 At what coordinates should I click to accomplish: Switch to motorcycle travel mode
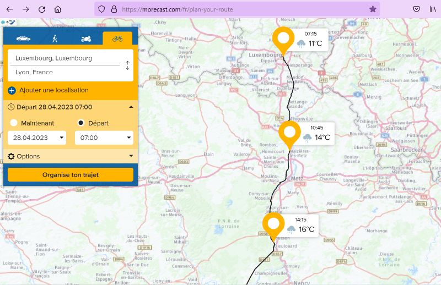[x=86, y=39]
